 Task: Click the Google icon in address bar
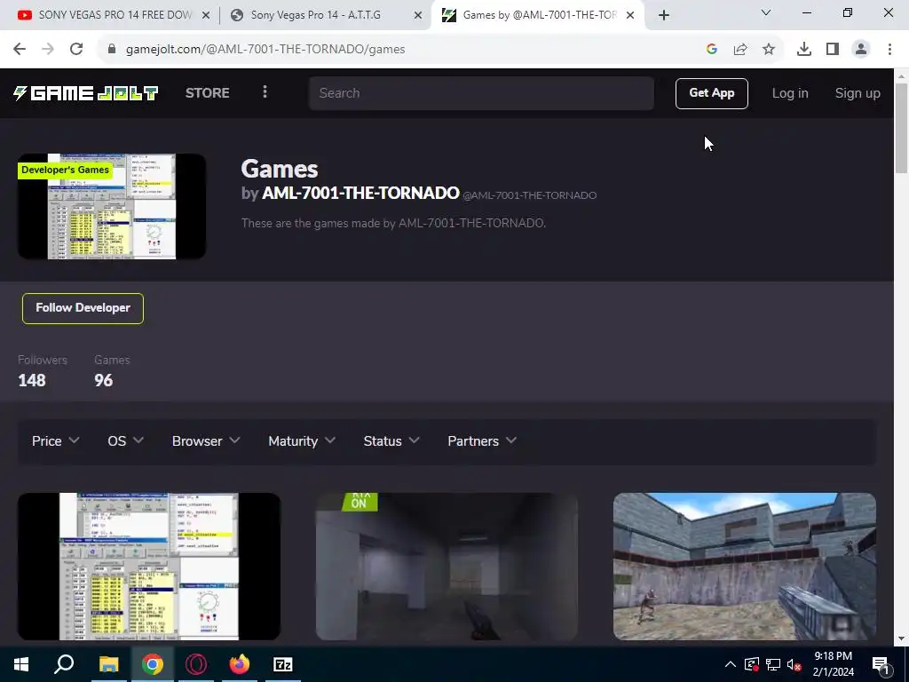pos(712,49)
